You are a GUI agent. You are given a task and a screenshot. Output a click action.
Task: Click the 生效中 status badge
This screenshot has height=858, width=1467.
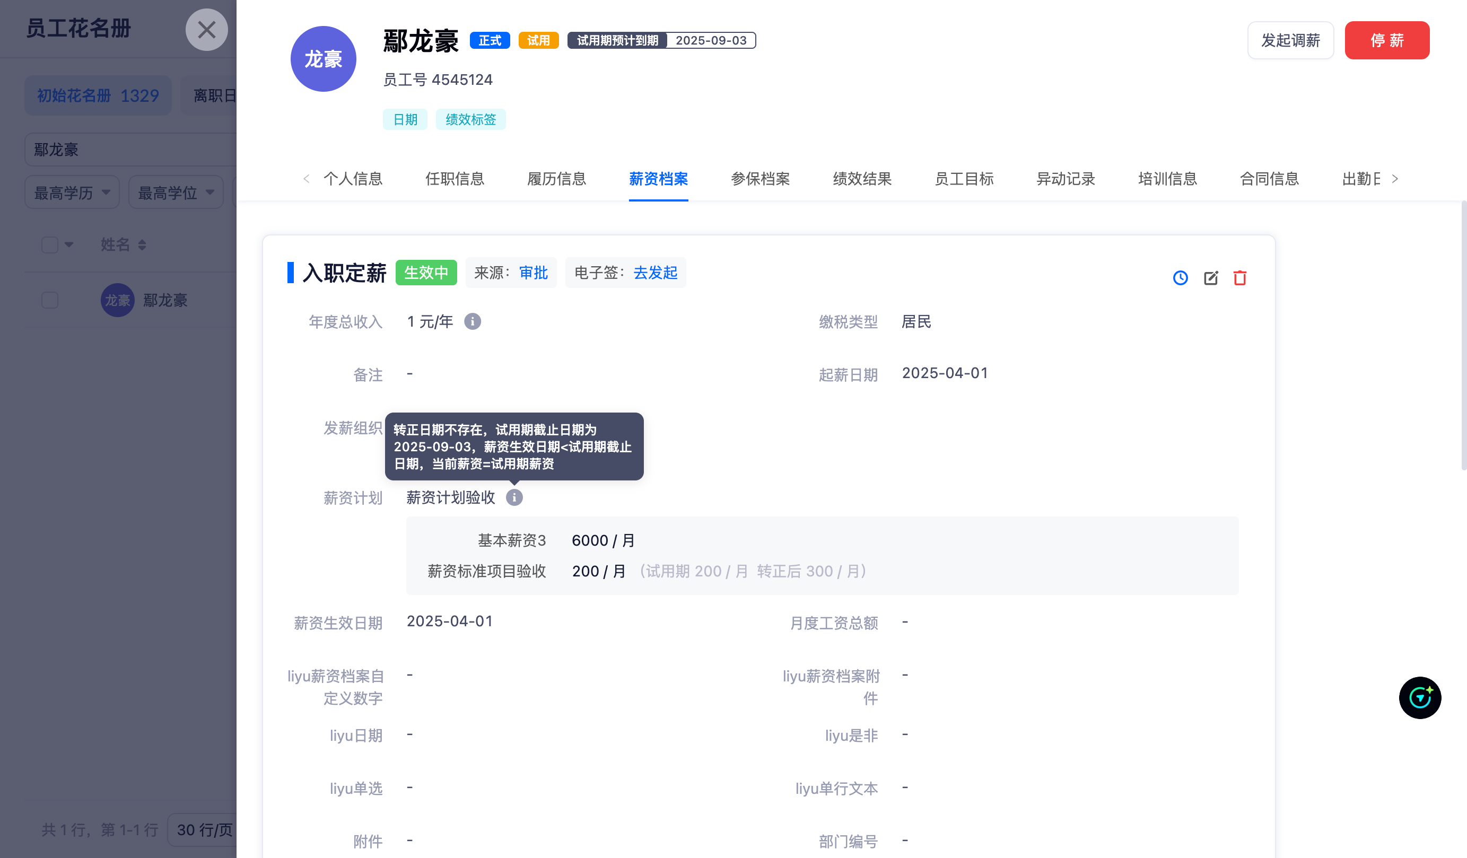pyautogui.click(x=426, y=273)
